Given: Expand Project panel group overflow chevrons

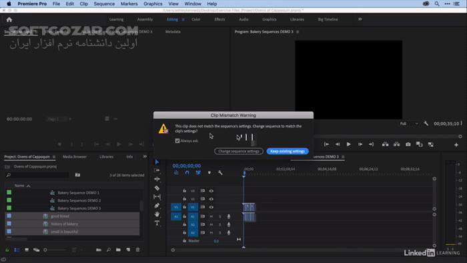Looking at the screenshot, I should point(145,156).
